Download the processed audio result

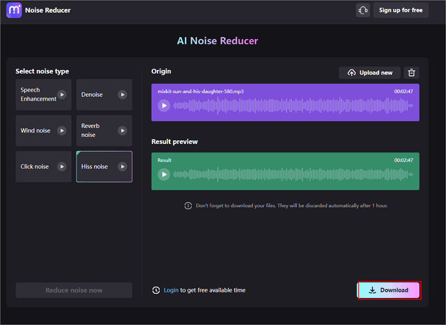pyautogui.click(x=389, y=290)
